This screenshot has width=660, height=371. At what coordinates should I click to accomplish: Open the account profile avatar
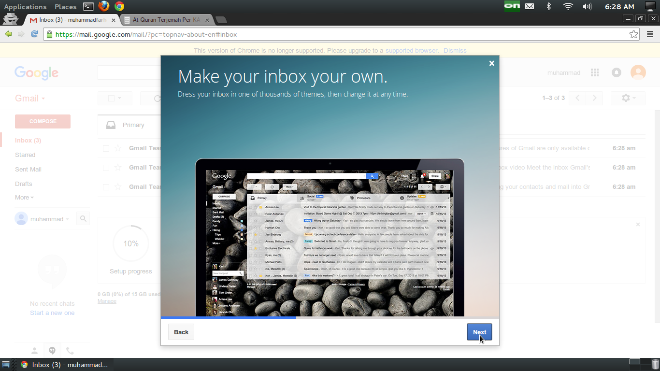(x=638, y=72)
